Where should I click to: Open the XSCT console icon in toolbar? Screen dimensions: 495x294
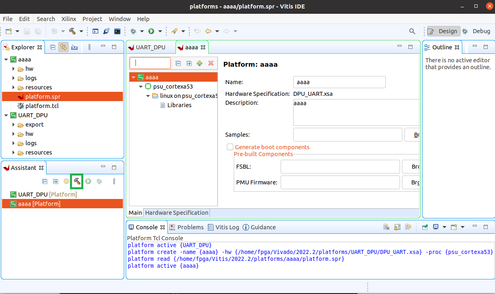tap(95, 31)
